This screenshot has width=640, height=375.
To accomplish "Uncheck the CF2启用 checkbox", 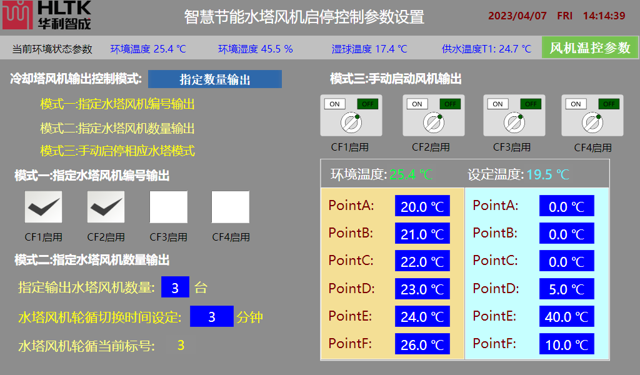I will click(x=106, y=207).
